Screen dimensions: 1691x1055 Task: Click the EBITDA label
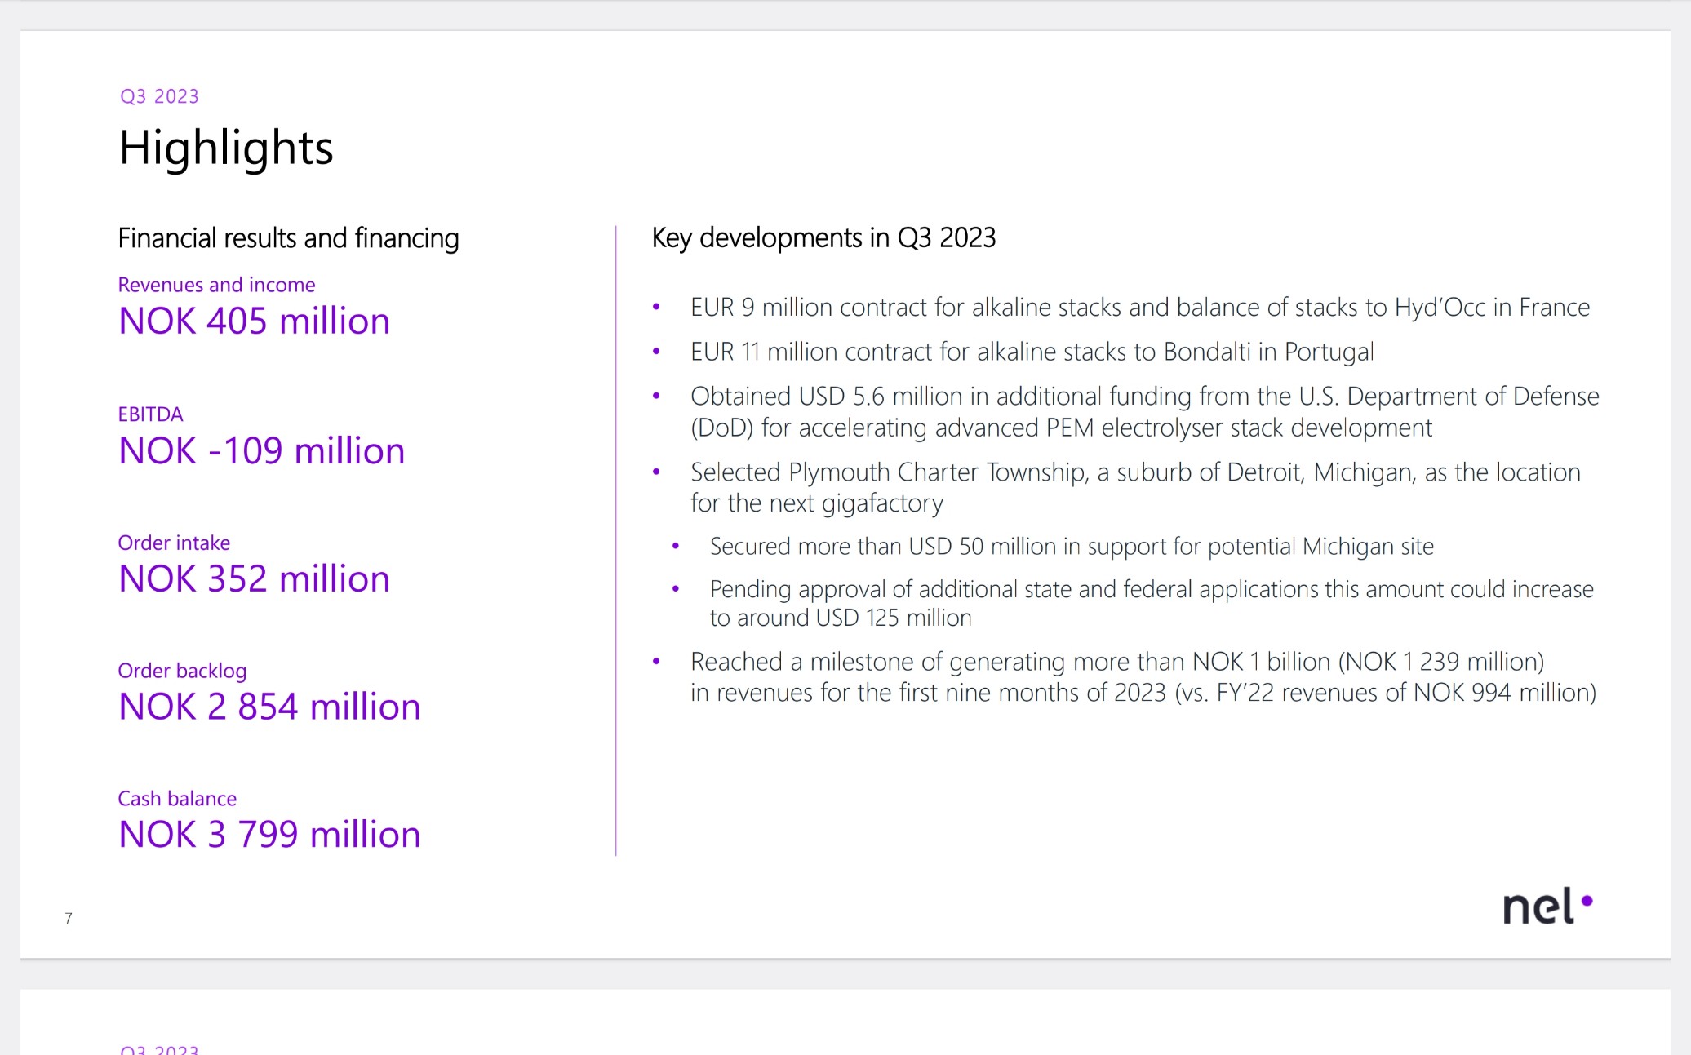[150, 414]
